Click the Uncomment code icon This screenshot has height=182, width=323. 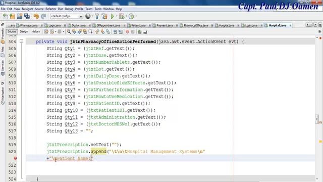[145, 32]
